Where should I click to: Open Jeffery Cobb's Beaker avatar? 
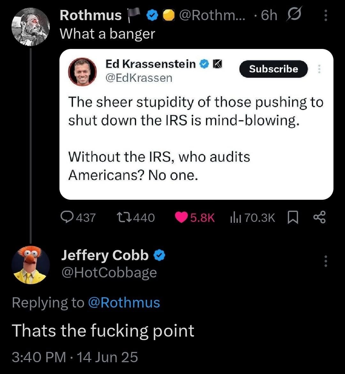[31, 265]
